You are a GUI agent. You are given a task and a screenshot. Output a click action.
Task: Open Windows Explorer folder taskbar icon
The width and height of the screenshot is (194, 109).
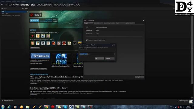28,107
